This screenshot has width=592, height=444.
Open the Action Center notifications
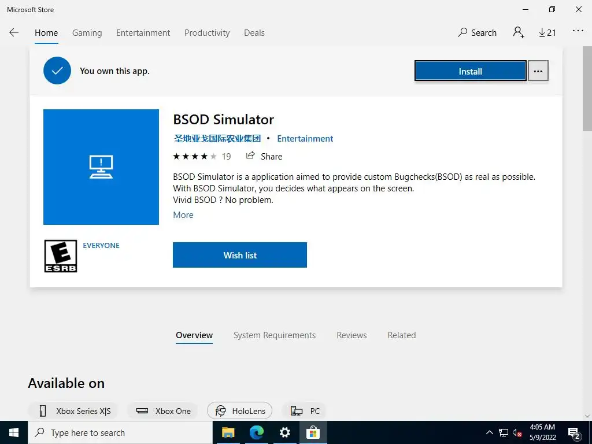click(574, 433)
